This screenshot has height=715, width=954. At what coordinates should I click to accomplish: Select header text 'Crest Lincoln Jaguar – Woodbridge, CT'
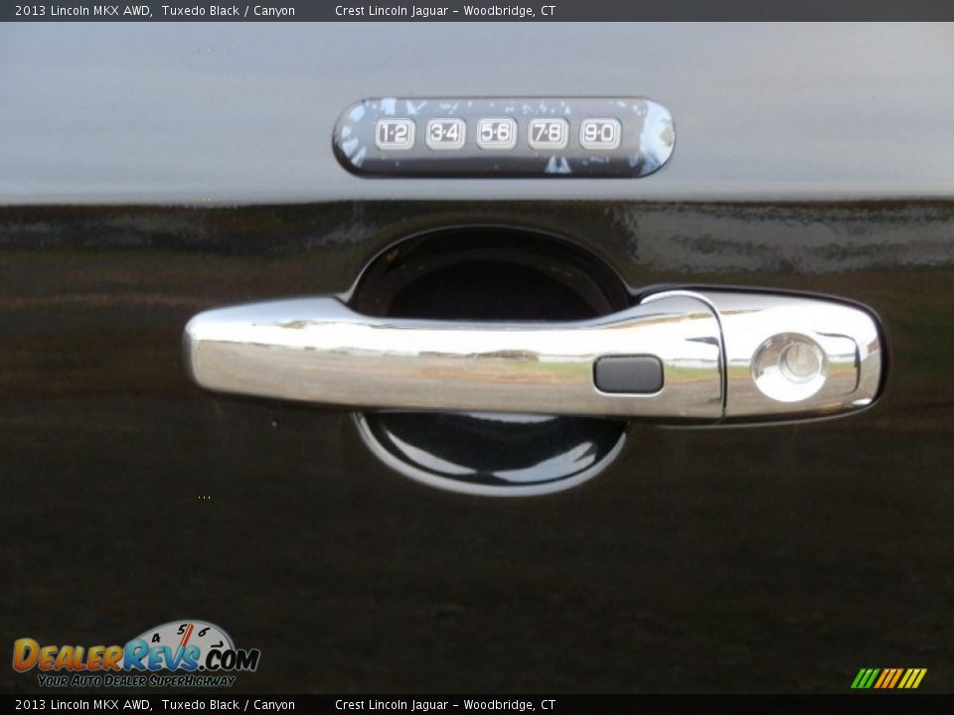[x=445, y=10]
